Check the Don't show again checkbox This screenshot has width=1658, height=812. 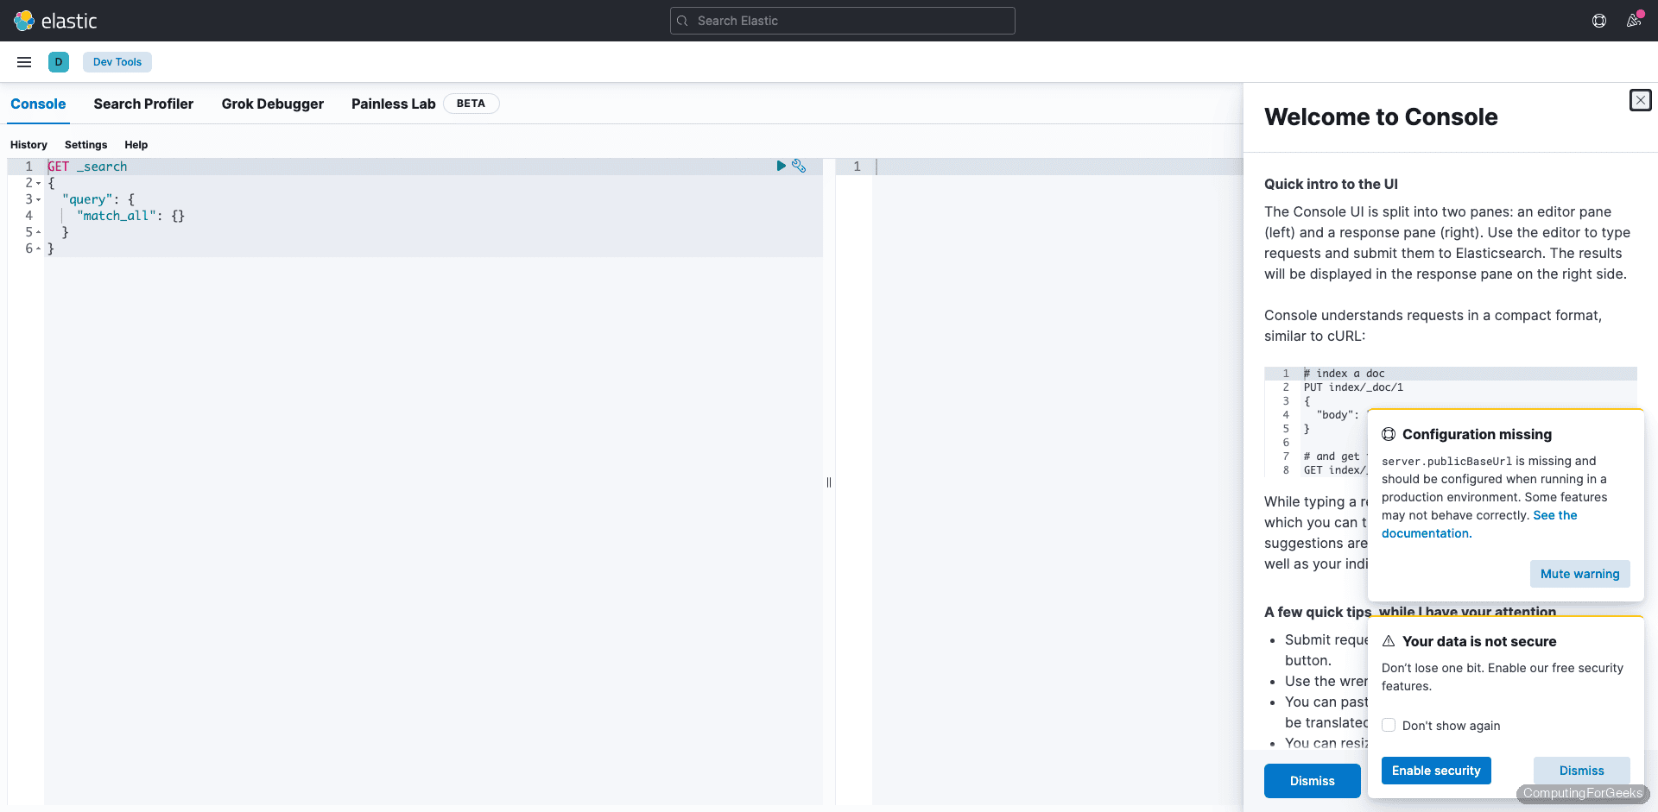(1389, 725)
